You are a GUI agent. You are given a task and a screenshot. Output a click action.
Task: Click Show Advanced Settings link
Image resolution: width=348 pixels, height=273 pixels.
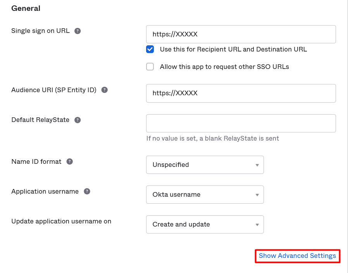click(297, 256)
